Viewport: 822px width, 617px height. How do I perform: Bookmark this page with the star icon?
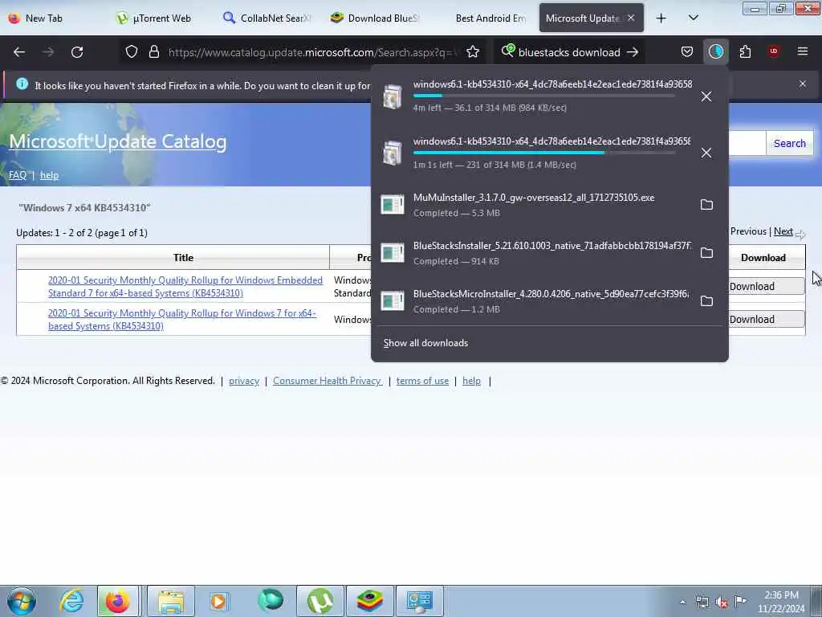(473, 52)
